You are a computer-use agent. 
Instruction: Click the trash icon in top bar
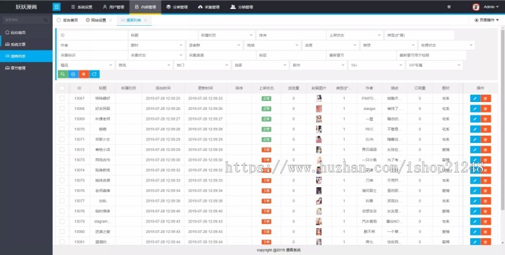click(449, 7)
